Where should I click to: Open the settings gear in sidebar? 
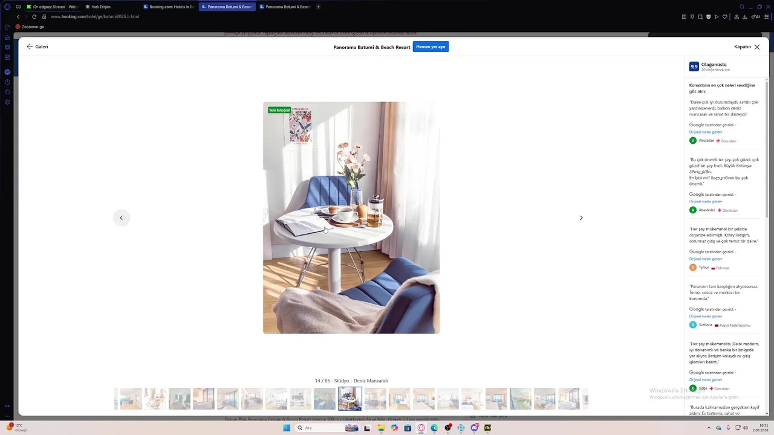click(x=7, y=102)
